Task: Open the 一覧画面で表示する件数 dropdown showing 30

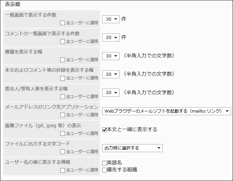Action: pos(111,19)
